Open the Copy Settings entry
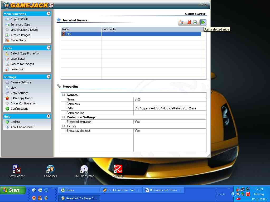The width and height of the screenshot is (270, 202). [x=20, y=93]
